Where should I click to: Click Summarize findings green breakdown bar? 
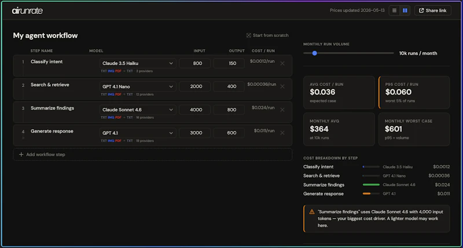[371, 185]
